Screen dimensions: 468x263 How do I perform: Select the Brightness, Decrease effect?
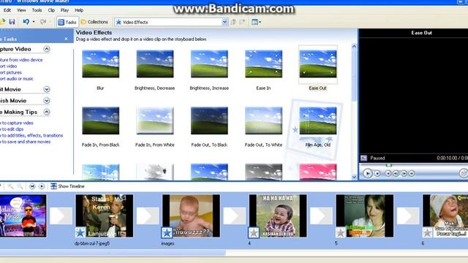click(x=155, y=64)
